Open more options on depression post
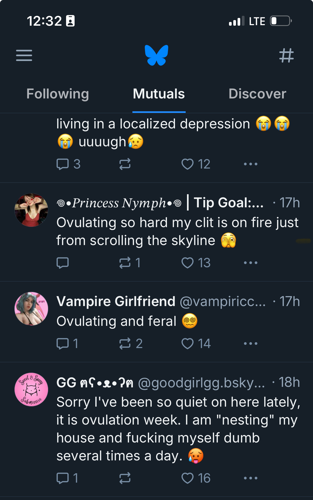Screen dimensions: 313x500 tap(251, 164)
